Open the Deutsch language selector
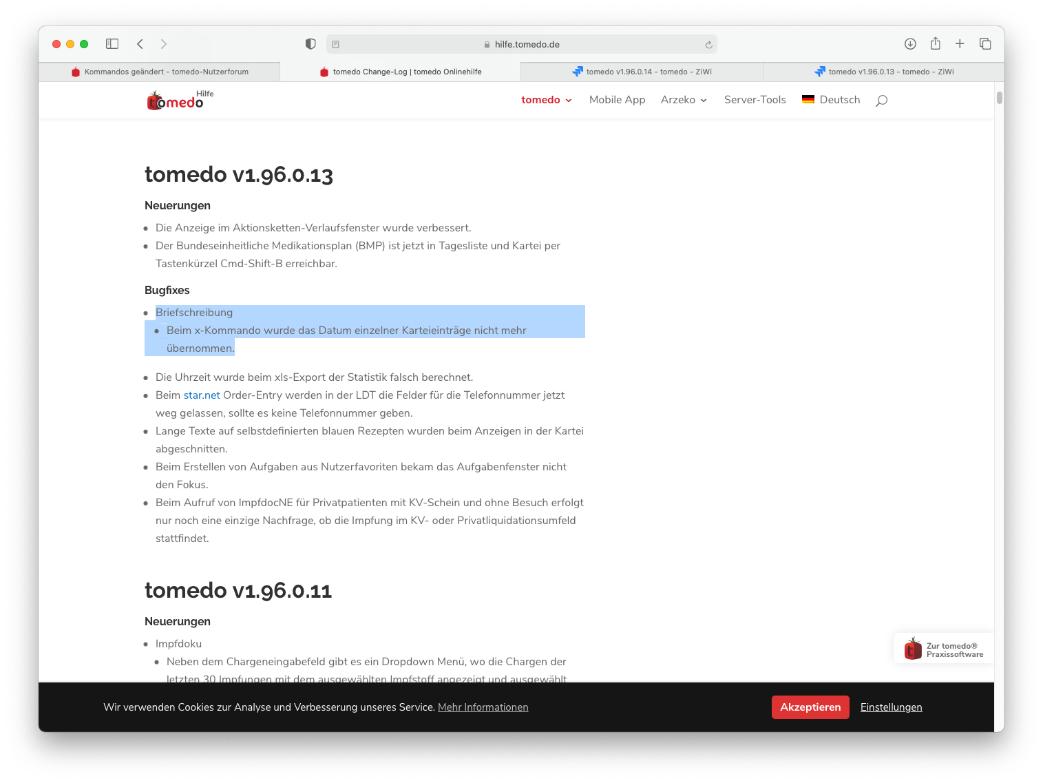This screenshot has height=783, width=1043. tap(831, 100)
